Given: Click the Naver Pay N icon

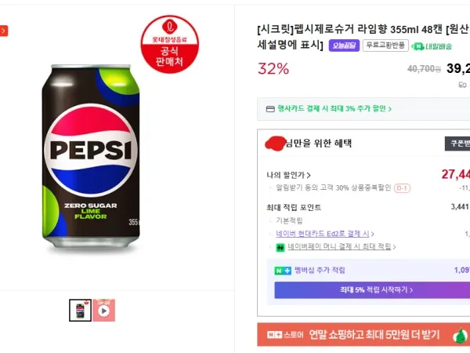Looking at the screenshot, I should [279, 247].
